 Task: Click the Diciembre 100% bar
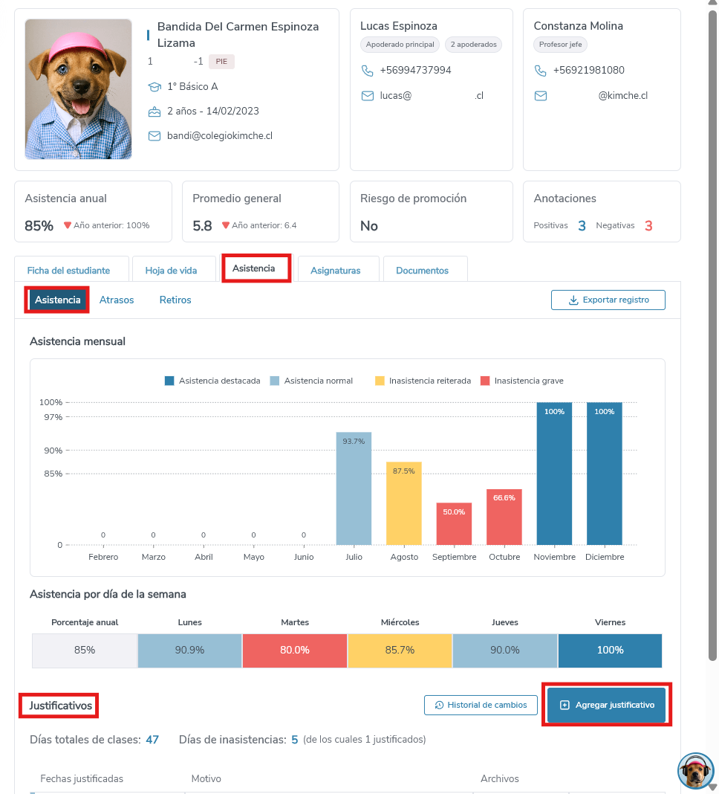coord(604,474)
